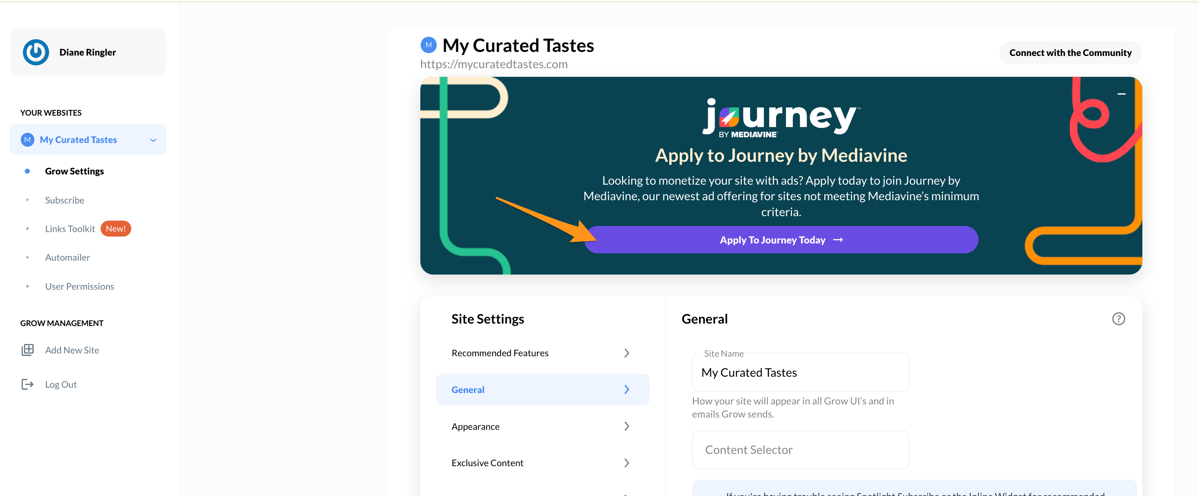Click the Journey by Mediavine logo
This screenshot has height=496, width=1198.
(x=781, y=118)
